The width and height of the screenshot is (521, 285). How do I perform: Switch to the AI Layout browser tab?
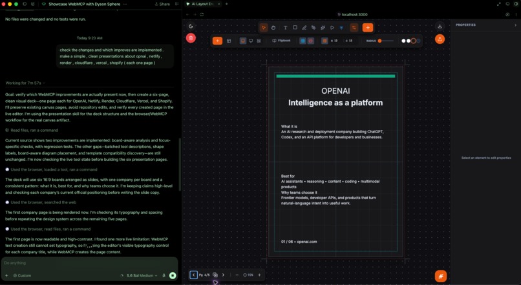[x=202, y=4]
